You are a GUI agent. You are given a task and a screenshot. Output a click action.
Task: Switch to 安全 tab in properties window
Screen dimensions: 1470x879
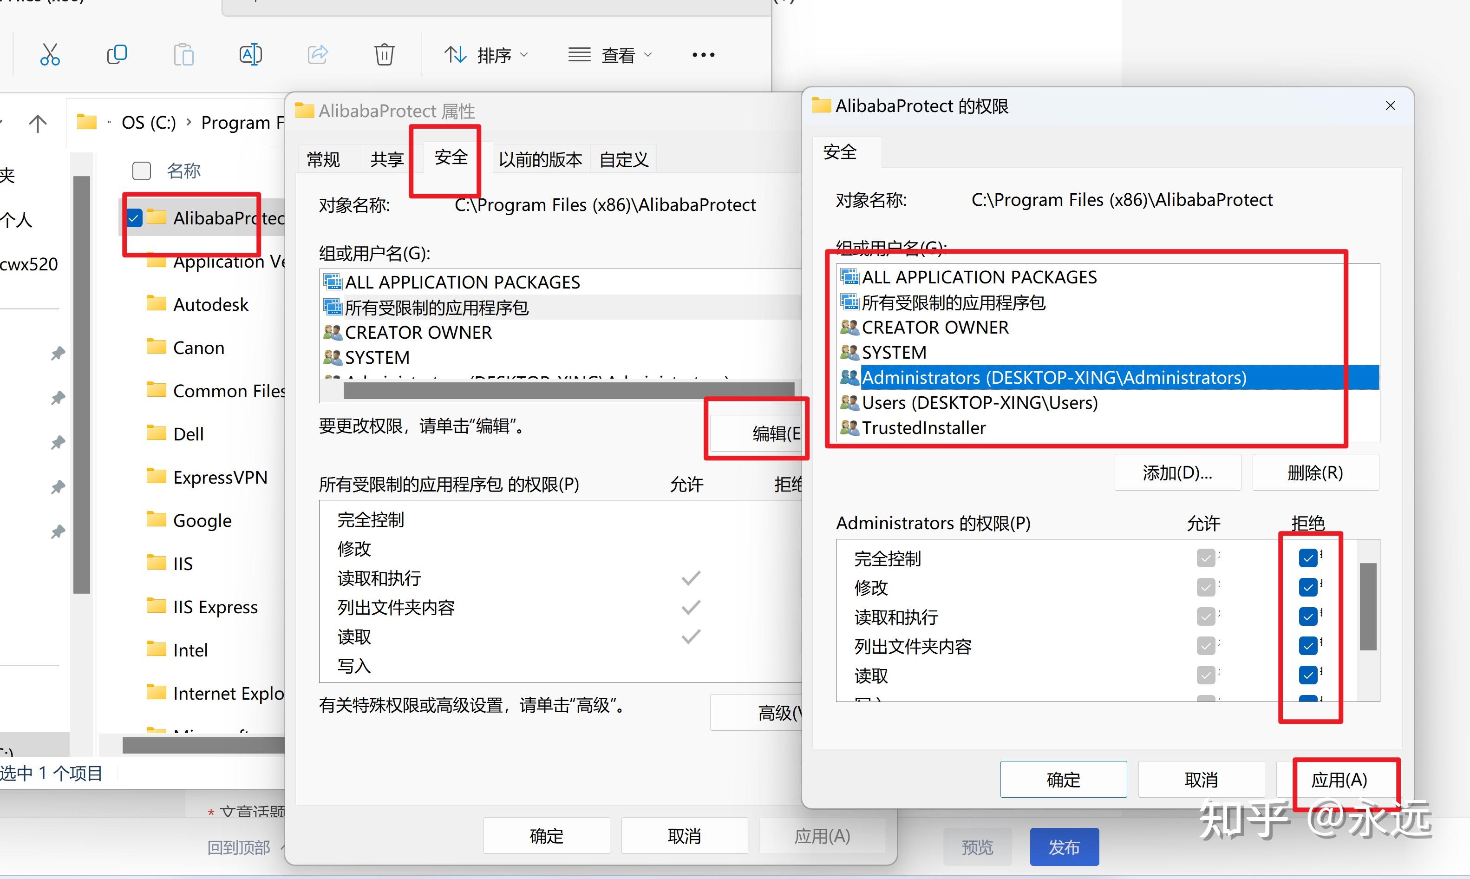451,157
